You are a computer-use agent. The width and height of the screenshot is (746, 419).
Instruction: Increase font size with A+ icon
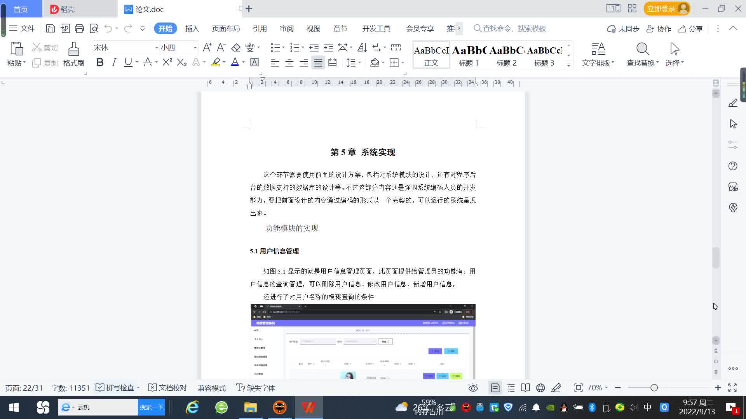pos(207,47)
